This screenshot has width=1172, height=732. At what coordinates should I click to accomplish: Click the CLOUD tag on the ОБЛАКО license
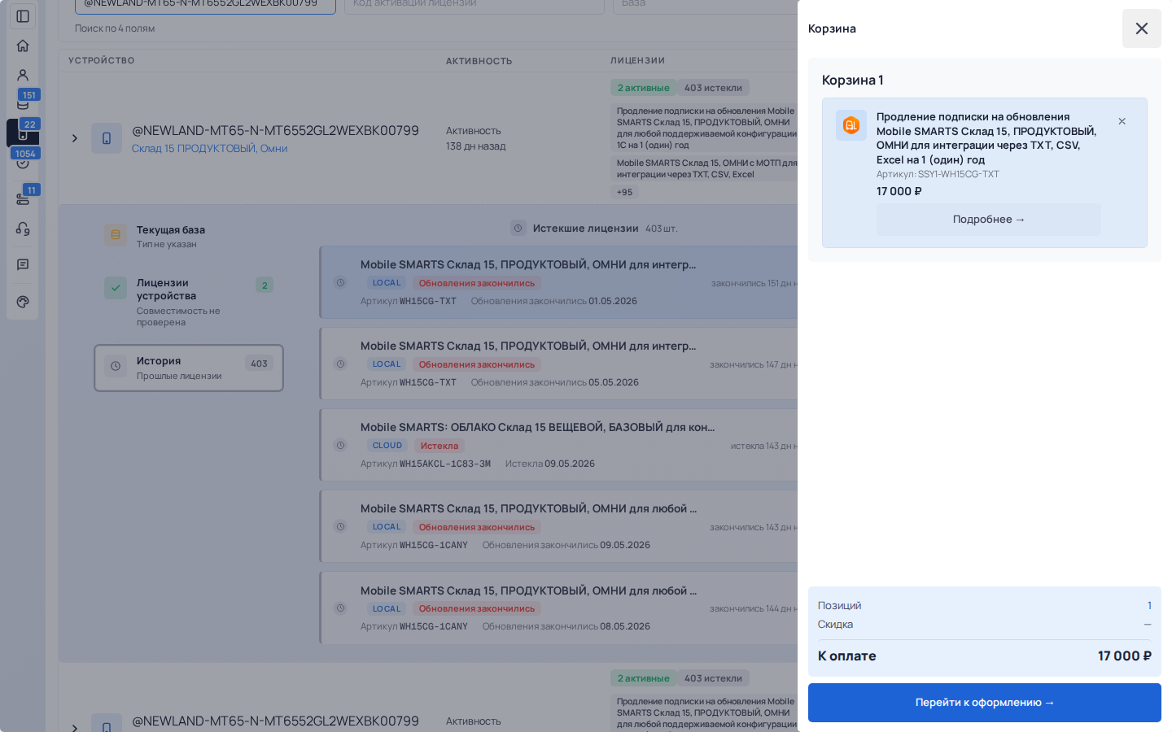(387, 446)
